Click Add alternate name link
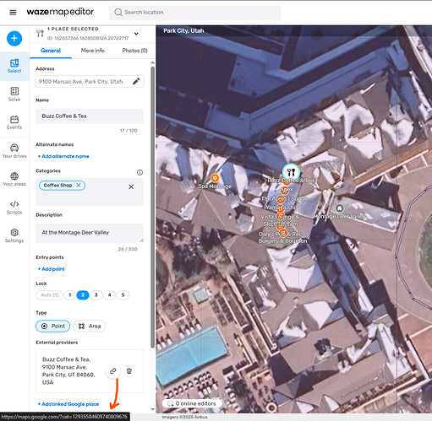 63,156
